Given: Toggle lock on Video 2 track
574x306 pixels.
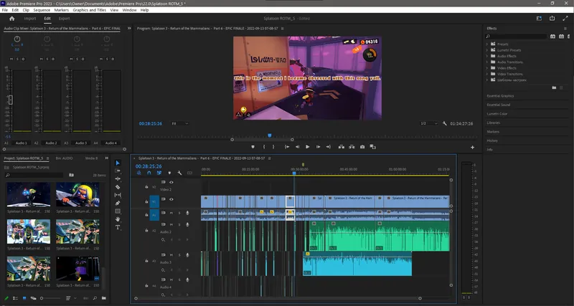Looking at the screenshot, I should coord(146,186).
